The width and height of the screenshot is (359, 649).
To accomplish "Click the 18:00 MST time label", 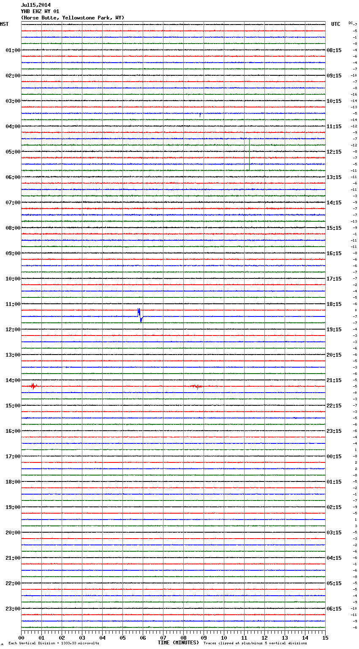I will [13, 482].
